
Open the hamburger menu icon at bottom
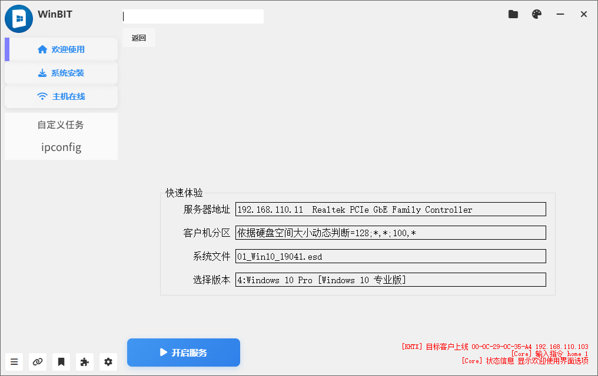pos(14,361)
